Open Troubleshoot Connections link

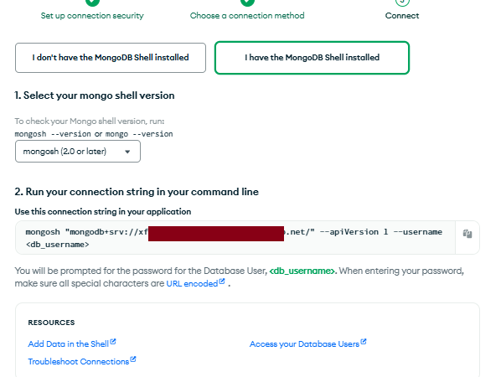click(79, 362)
